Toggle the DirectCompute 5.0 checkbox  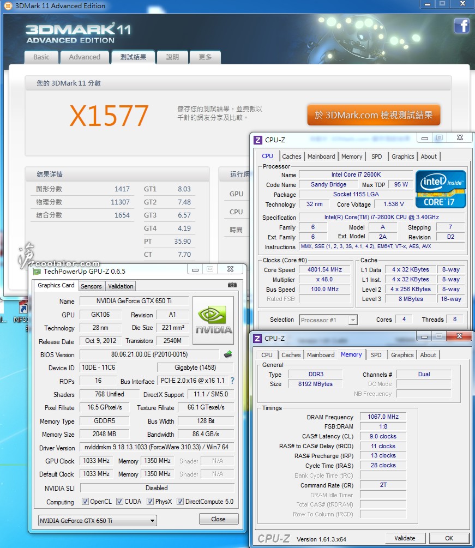click(180, 502)
